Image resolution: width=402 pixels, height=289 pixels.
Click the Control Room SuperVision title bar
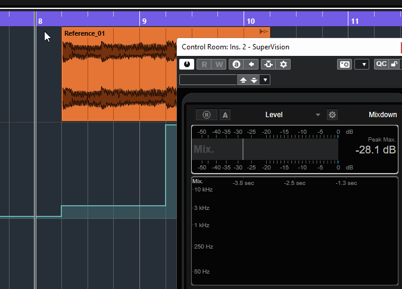(289, 47)
